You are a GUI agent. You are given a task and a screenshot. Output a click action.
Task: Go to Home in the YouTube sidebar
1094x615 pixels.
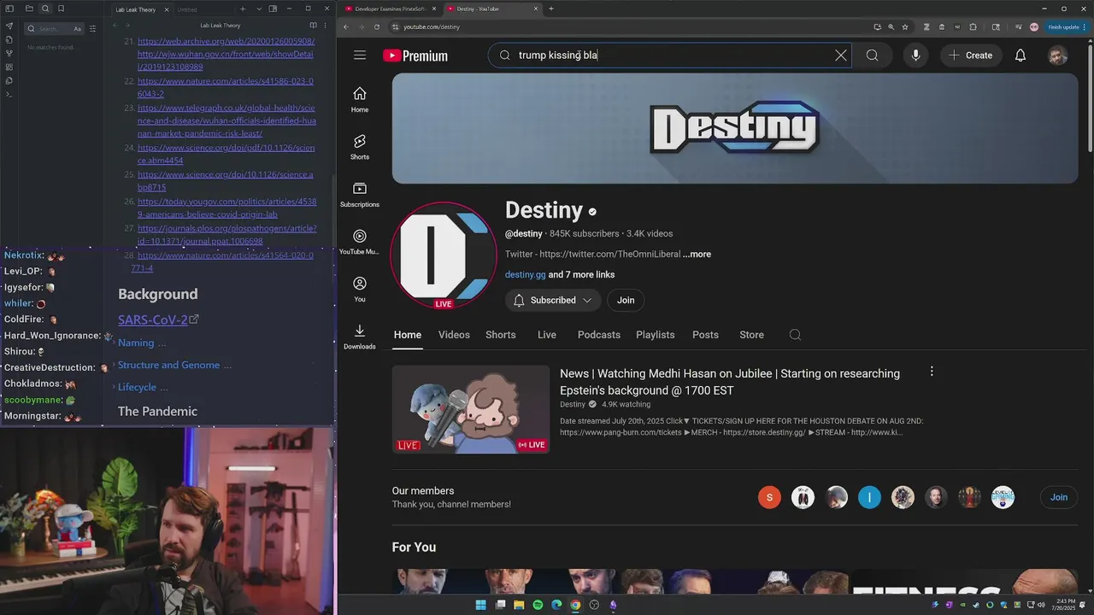(360, 99)
